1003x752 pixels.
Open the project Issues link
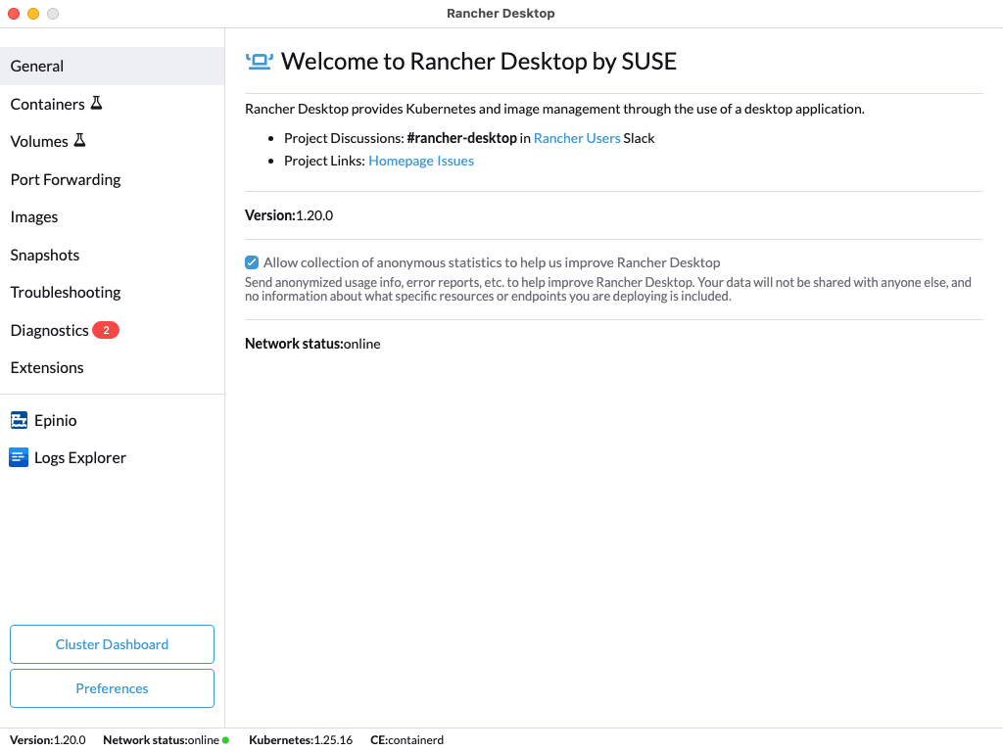click(x=455, y=161)
